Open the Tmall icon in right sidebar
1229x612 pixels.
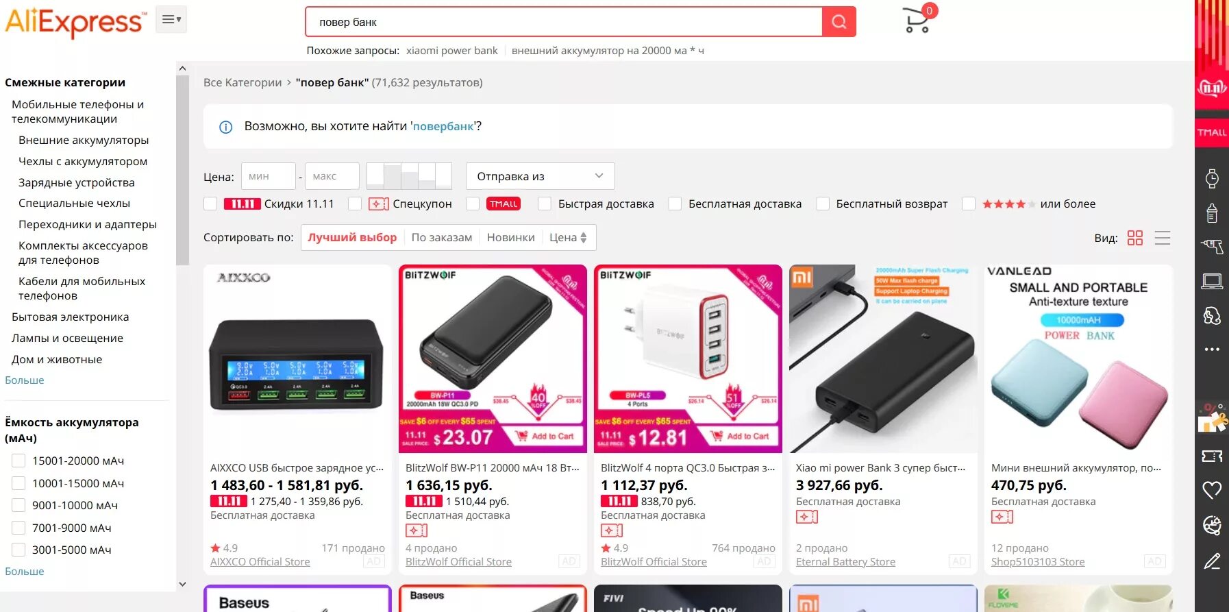[x=1212, y=132]
